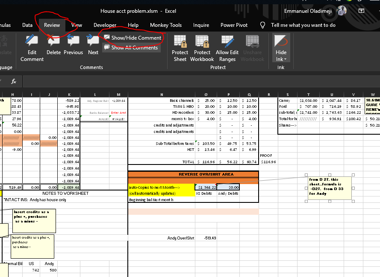Switch to the Developer tab
380x277 pixels.
105,25
